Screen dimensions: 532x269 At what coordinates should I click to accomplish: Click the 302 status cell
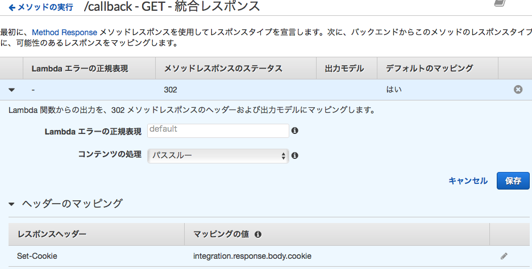point(171,90)
